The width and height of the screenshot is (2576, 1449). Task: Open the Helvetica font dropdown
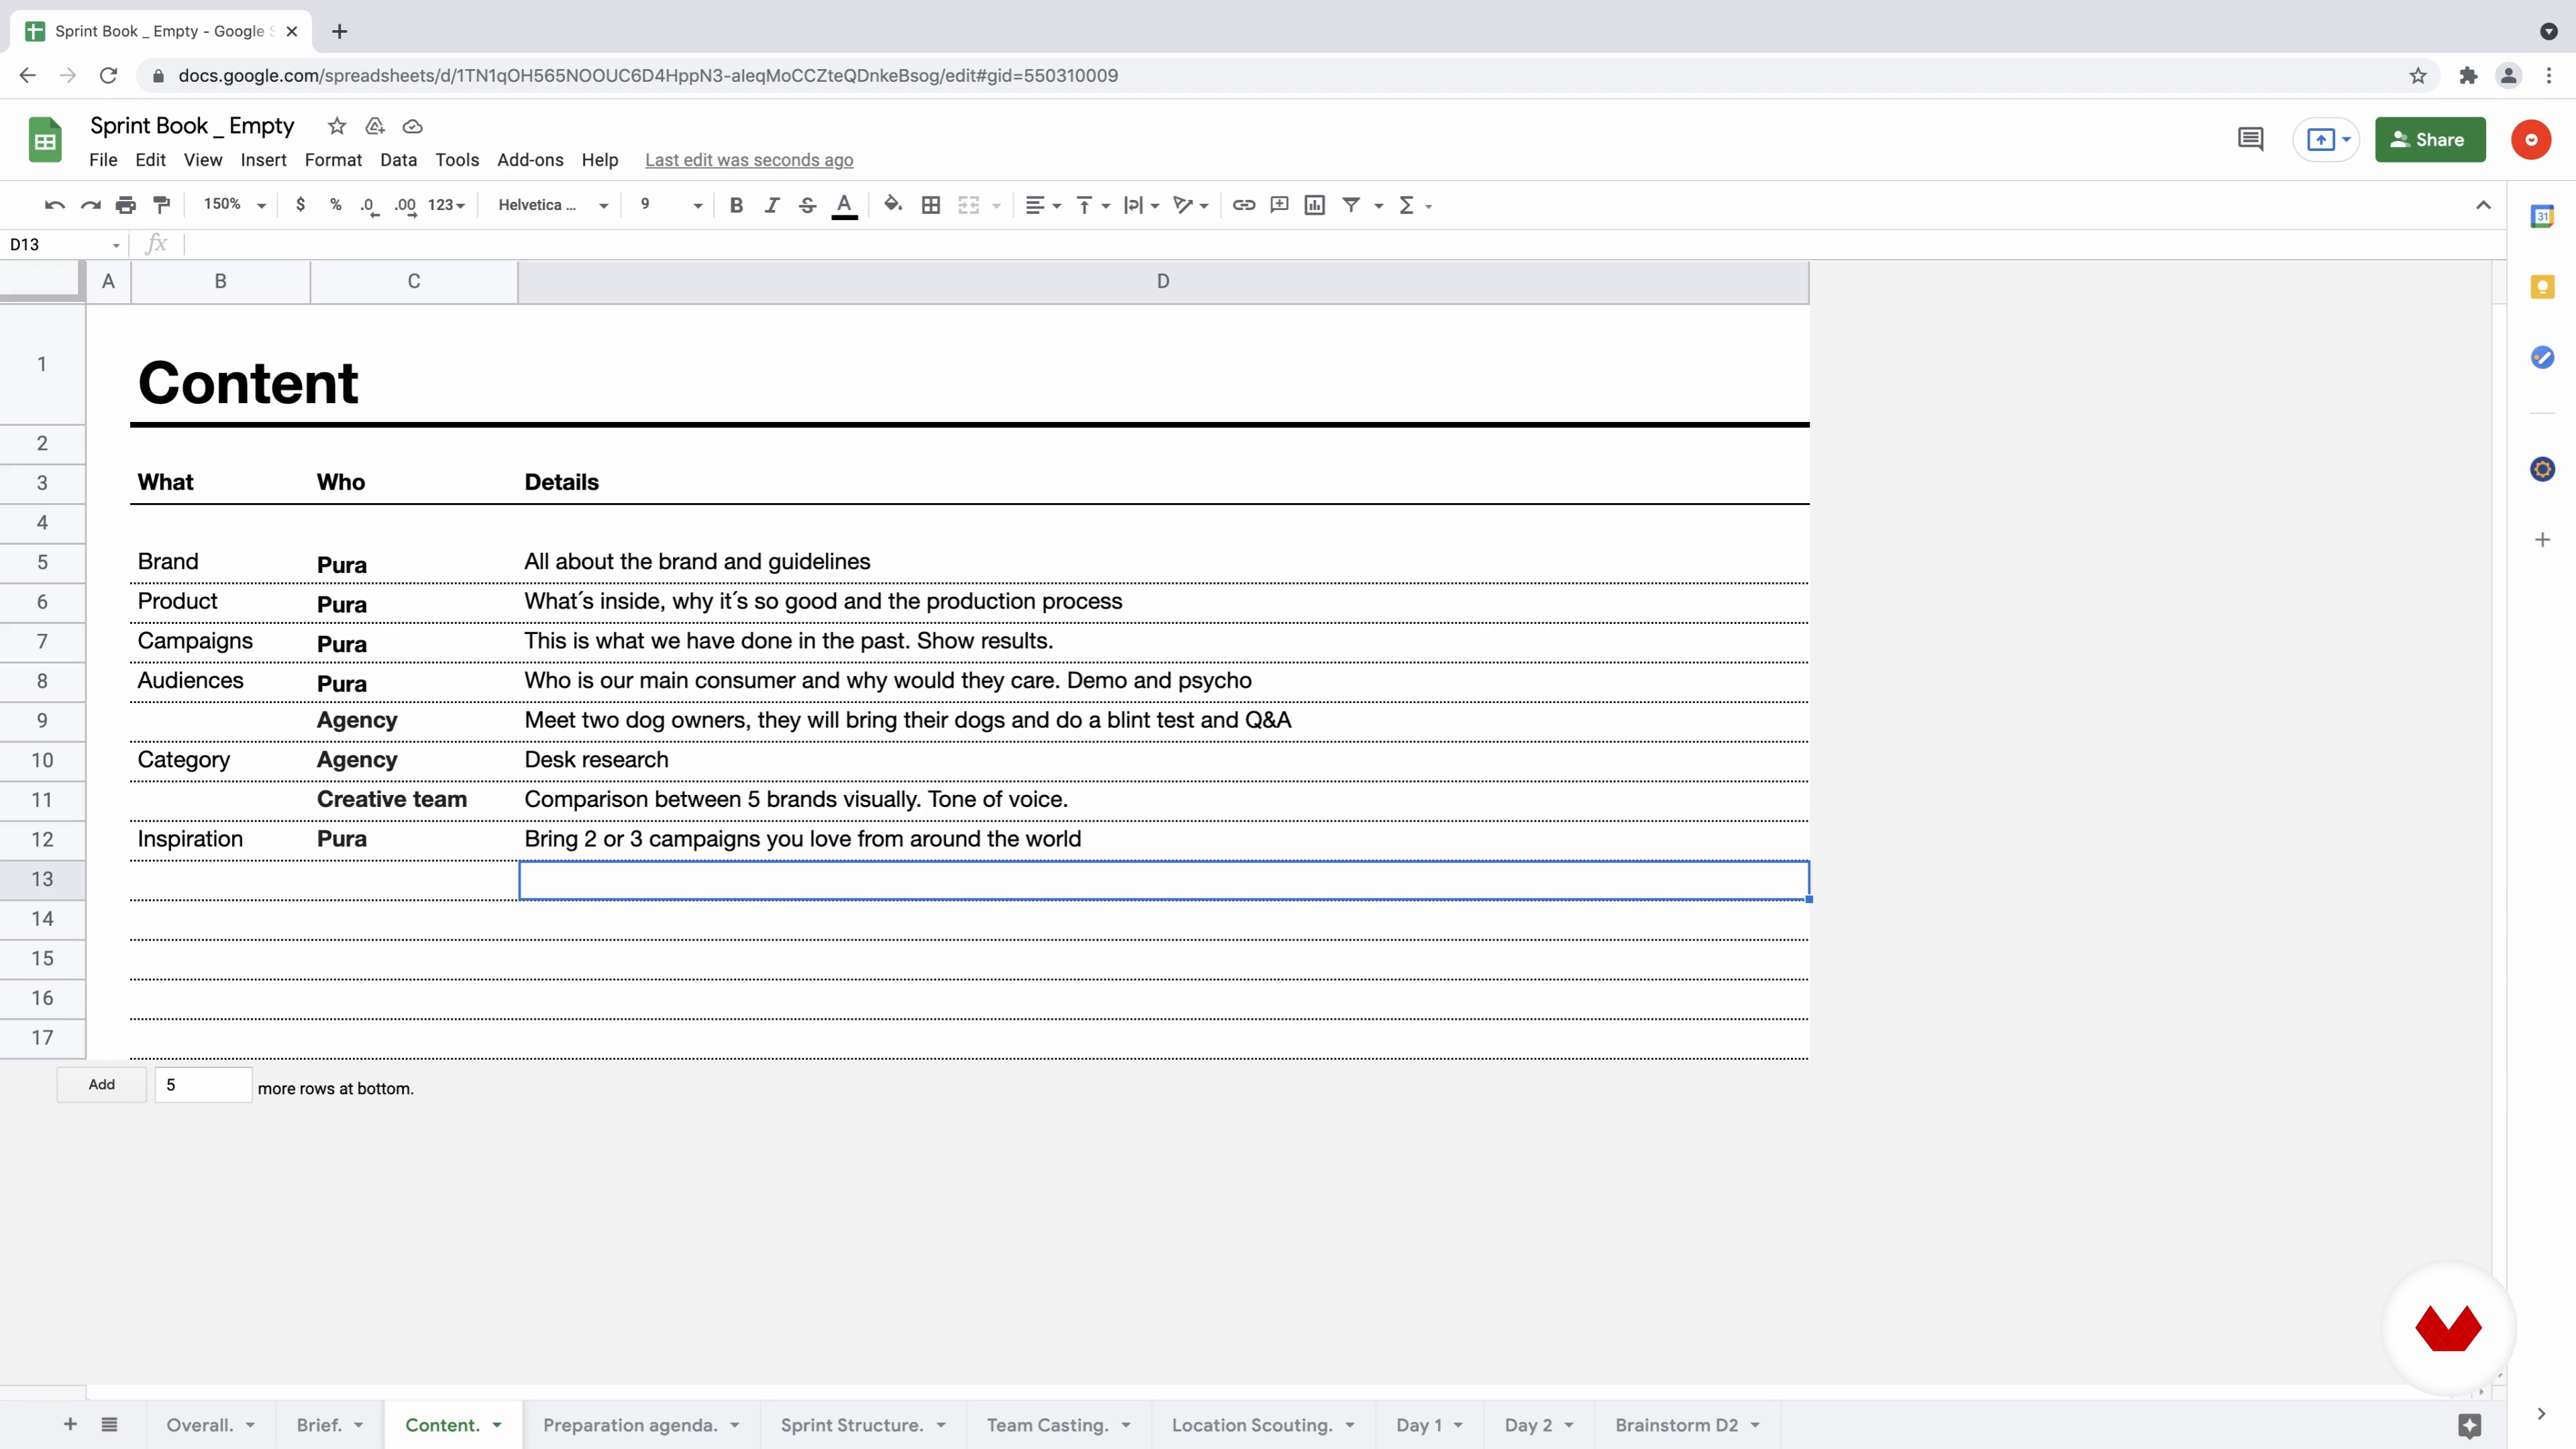click(x=553, y=205)
